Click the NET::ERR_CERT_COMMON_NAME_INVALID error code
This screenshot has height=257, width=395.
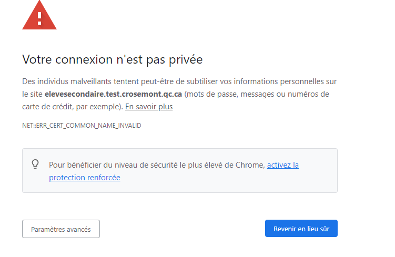pos(82,126)
